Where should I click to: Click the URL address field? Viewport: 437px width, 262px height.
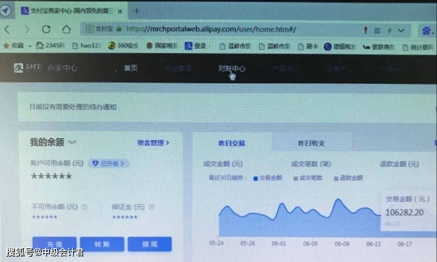tap(211, 29)
